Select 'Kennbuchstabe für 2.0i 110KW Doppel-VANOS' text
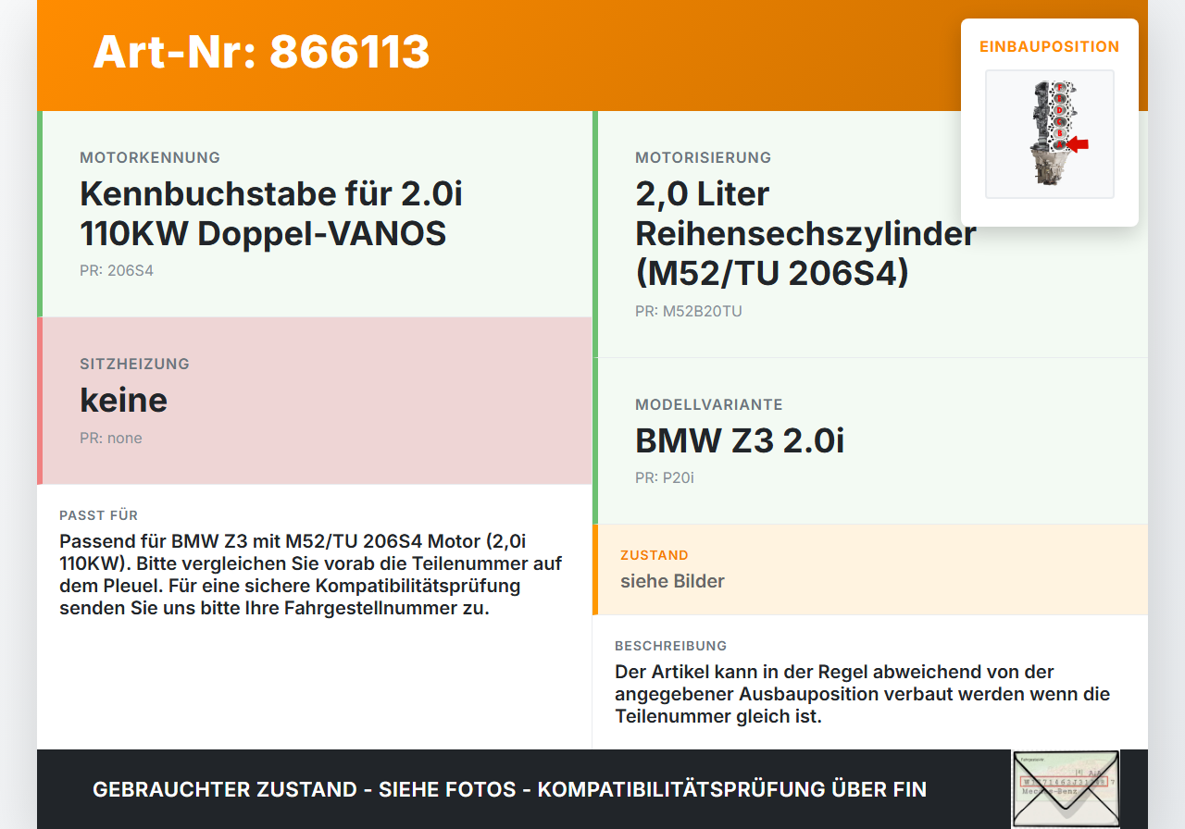 (271, 214)
